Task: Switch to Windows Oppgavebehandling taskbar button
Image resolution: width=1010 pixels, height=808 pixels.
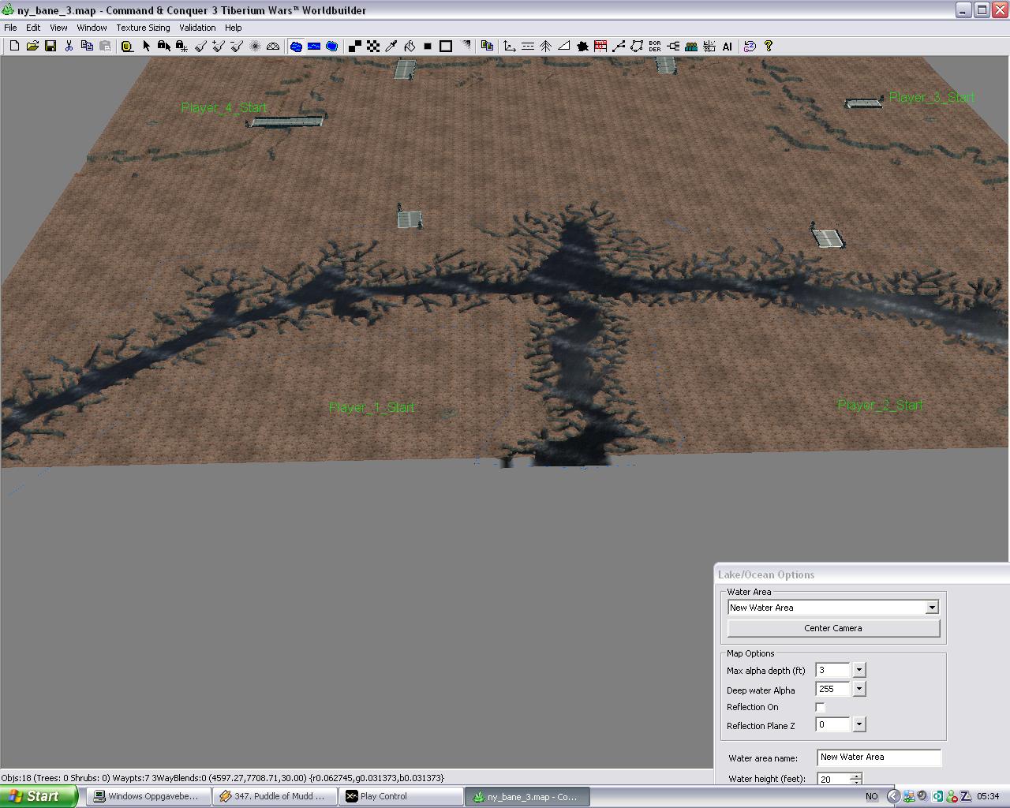Action: (x=148, y=796)
